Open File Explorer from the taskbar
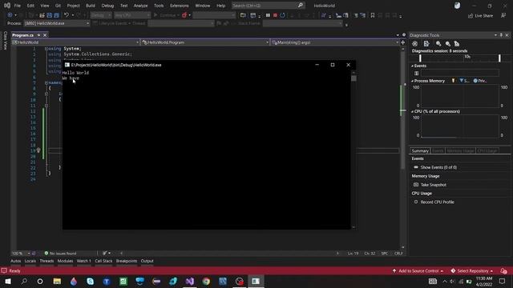 tap(57, 281)
